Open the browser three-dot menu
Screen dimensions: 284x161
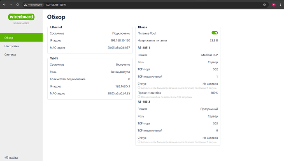[x=280, y=5]
